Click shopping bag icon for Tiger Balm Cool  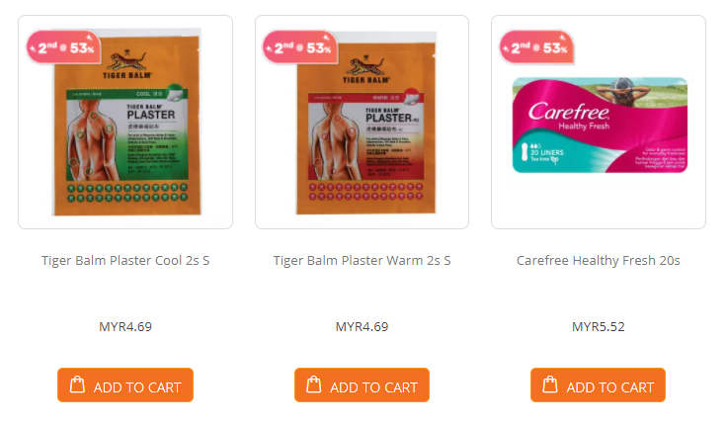(77, 384)
